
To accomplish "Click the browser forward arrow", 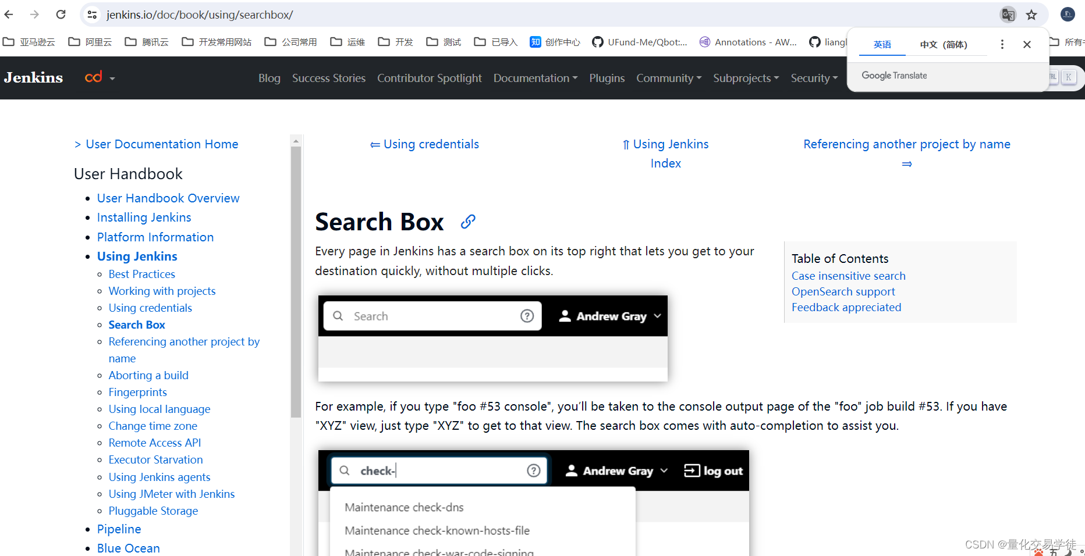I will click(34, 15).
